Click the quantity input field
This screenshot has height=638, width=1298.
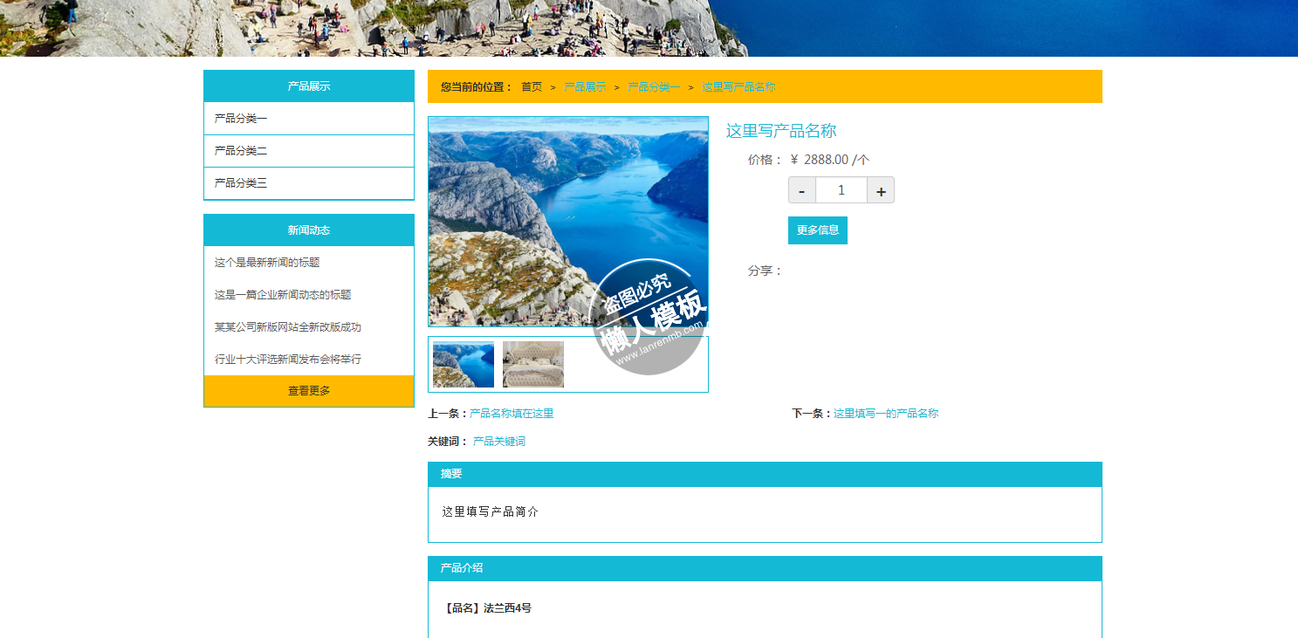pyautogui.click(x=841, y=190)
